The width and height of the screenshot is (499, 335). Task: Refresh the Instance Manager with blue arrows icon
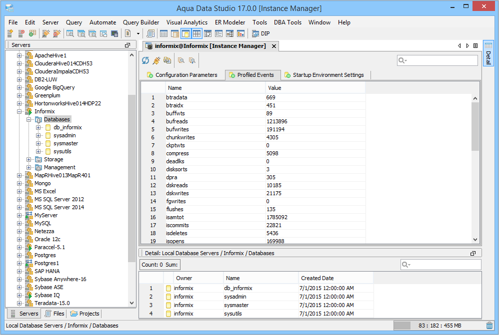click(145, 60)
